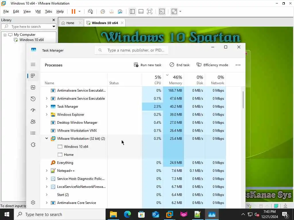The width and height of the screenshot is (294, 220).
Task: Expand the Antimalware Service Executable process row
Action: point(47,99)
